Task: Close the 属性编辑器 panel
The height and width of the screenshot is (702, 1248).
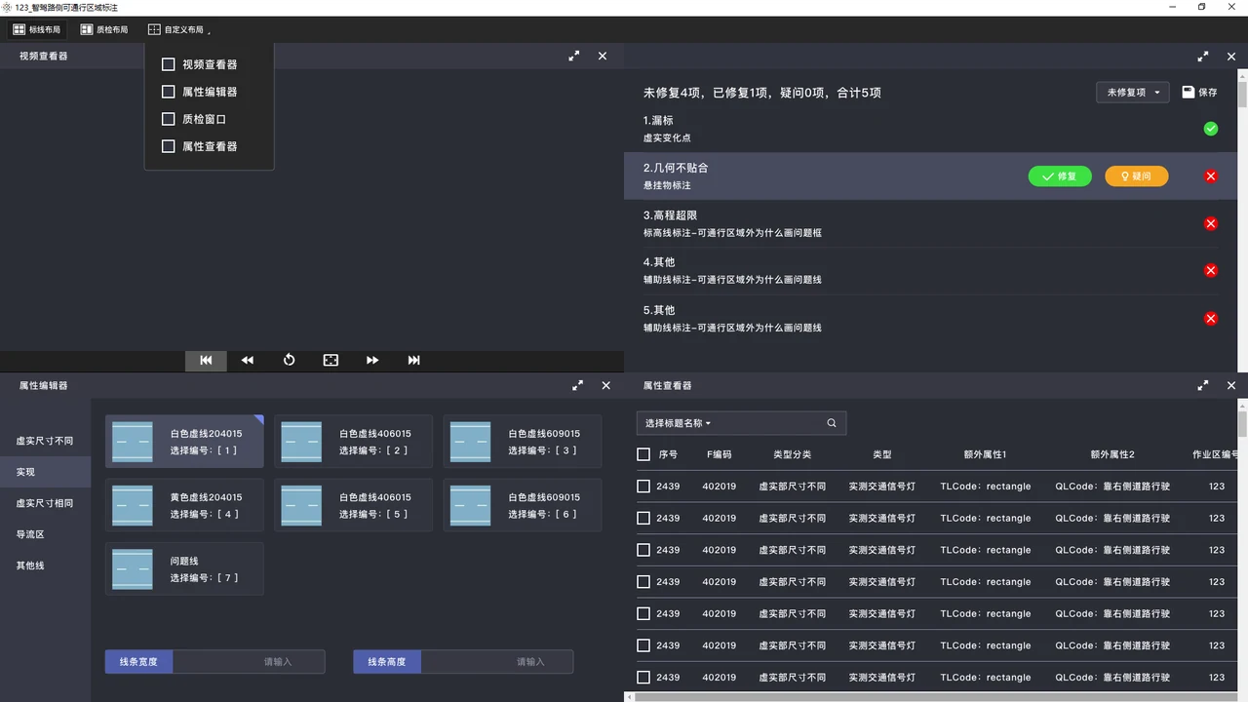Action: tap(606, 386)
